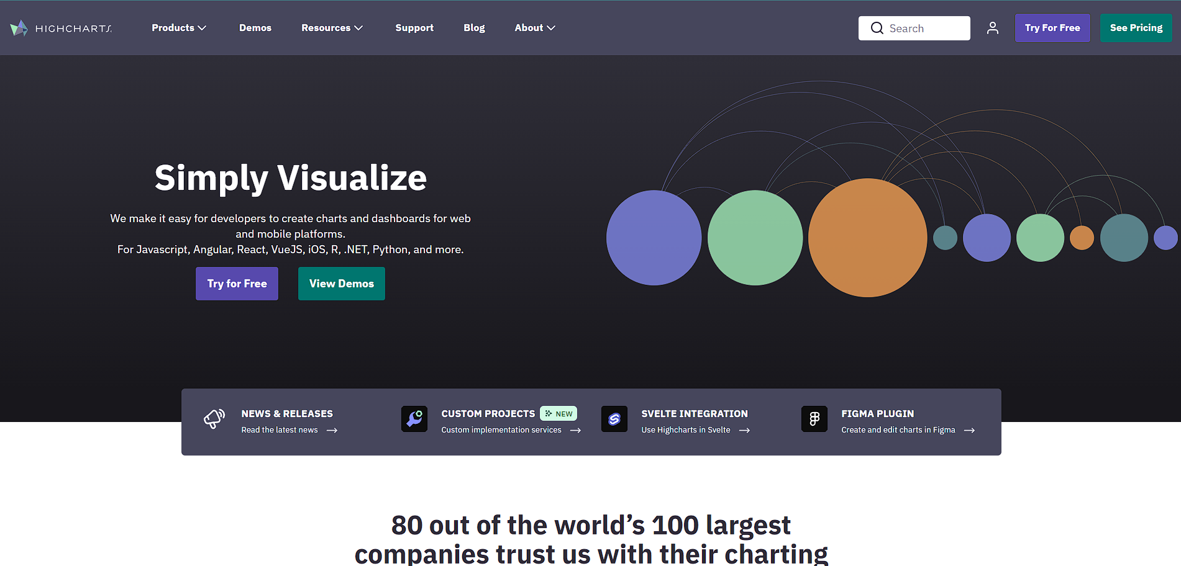Open the Support menu item

tap(414, 28)
